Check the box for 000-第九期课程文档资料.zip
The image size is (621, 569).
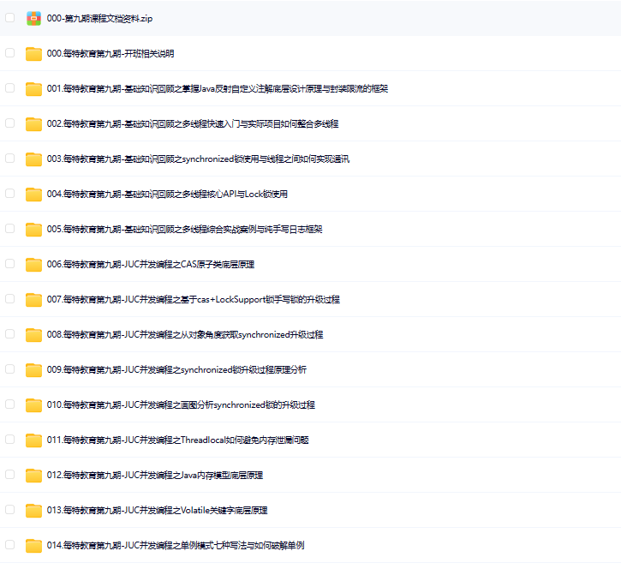click(x=10, y=17)
